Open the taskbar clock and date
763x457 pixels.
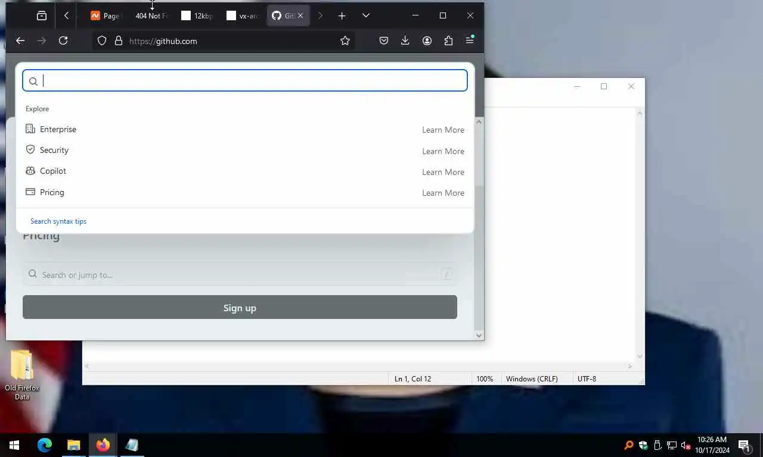pos(712,445)
